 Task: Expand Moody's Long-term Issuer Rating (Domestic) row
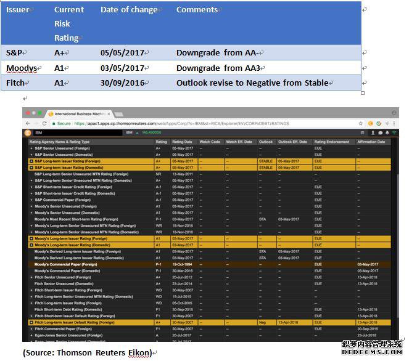pos(31,245)
